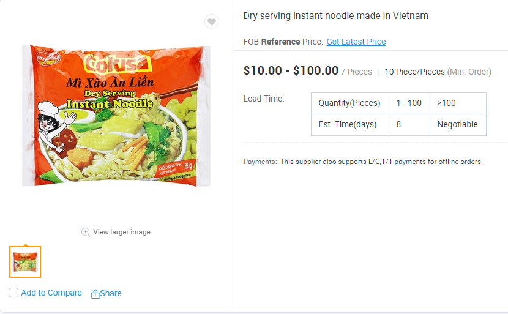The height and width of the screenshot is (314, 508).
Task: Click the Lead Time label
Action: coord(264,99)
